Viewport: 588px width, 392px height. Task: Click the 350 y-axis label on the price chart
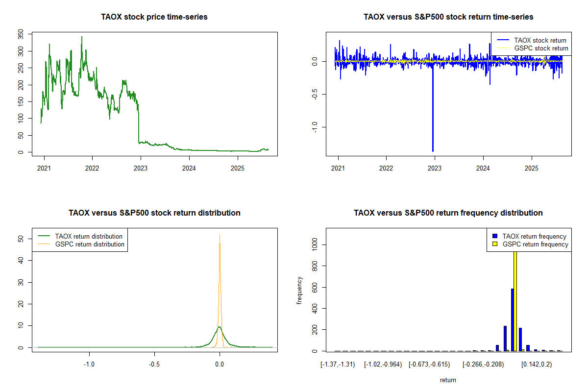[x=21, y=34]
